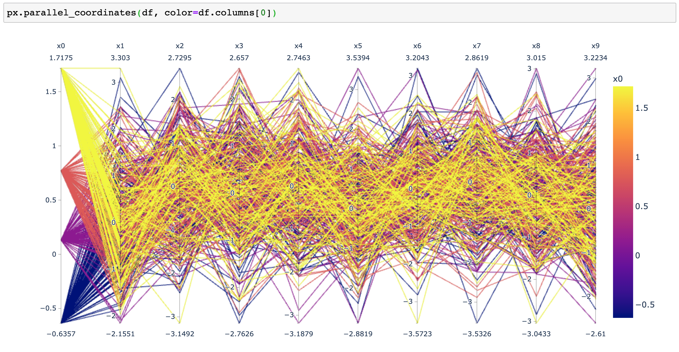Click the colorbar title x0
Viewport: 679px width, 352px height.
618,79
